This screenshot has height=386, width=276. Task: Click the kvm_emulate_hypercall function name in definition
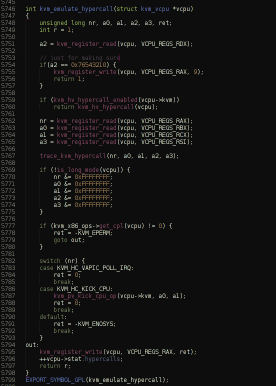coord(76,9)
